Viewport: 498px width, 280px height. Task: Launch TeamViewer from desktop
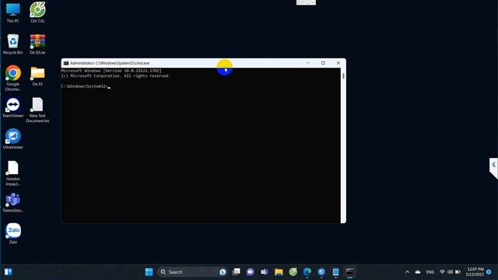[x=12, y=107]
